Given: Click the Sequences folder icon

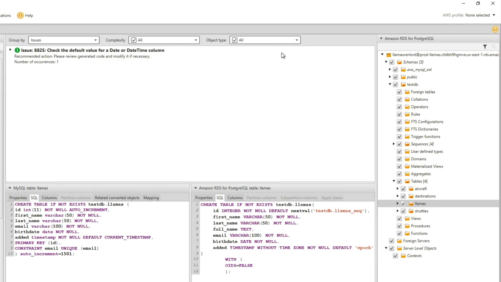Looking at the screenshot, I should (407, 144).
